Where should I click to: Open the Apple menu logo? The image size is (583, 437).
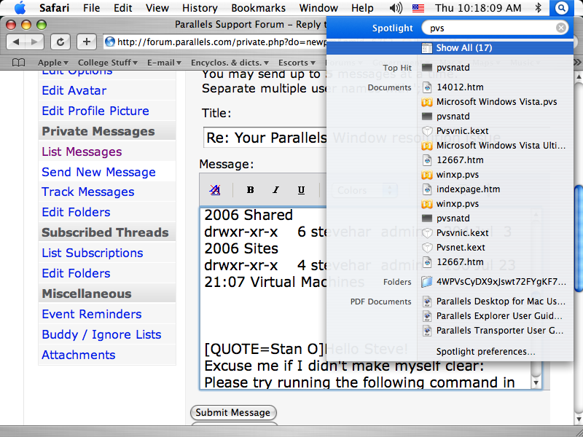20,7
